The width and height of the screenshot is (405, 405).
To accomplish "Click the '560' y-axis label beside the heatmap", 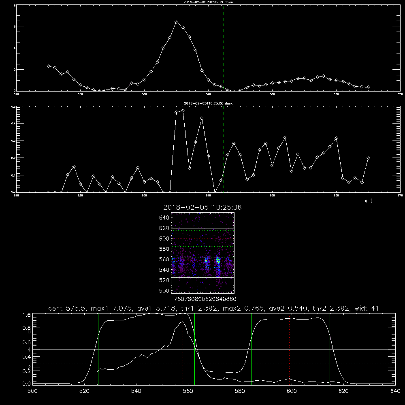I will (x=164, y=259).
